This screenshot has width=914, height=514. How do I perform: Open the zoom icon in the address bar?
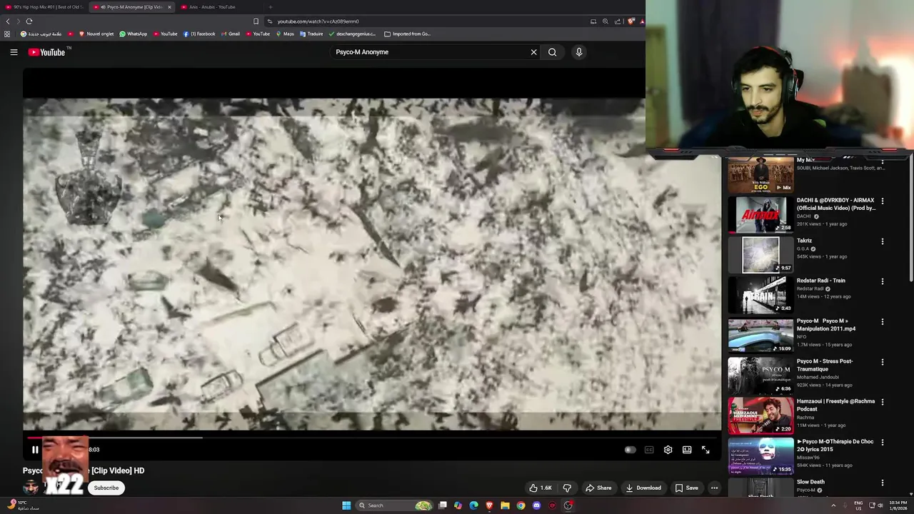tap(606, 21)
